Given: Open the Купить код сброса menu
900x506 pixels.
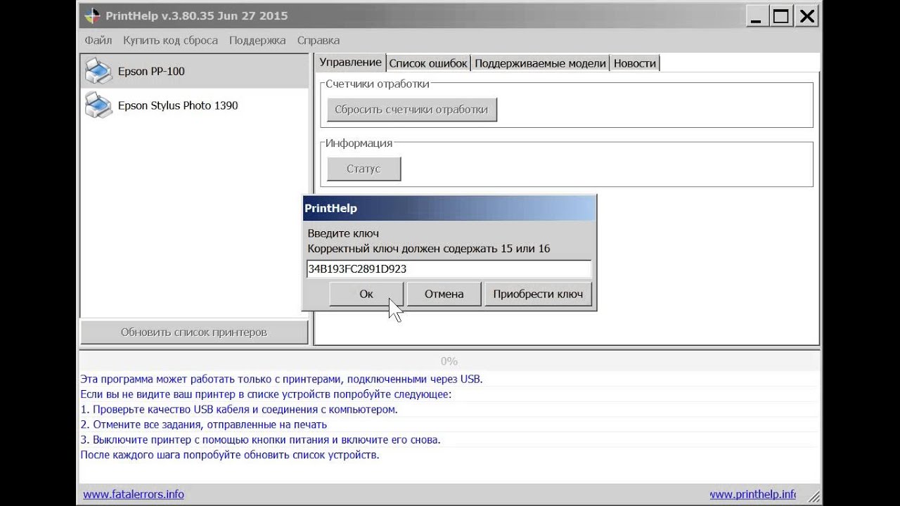Looking at the screenshot, I should coord(170,40).
